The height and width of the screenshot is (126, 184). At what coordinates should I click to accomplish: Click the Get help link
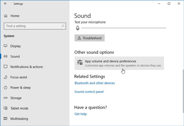tap(81, 114)
